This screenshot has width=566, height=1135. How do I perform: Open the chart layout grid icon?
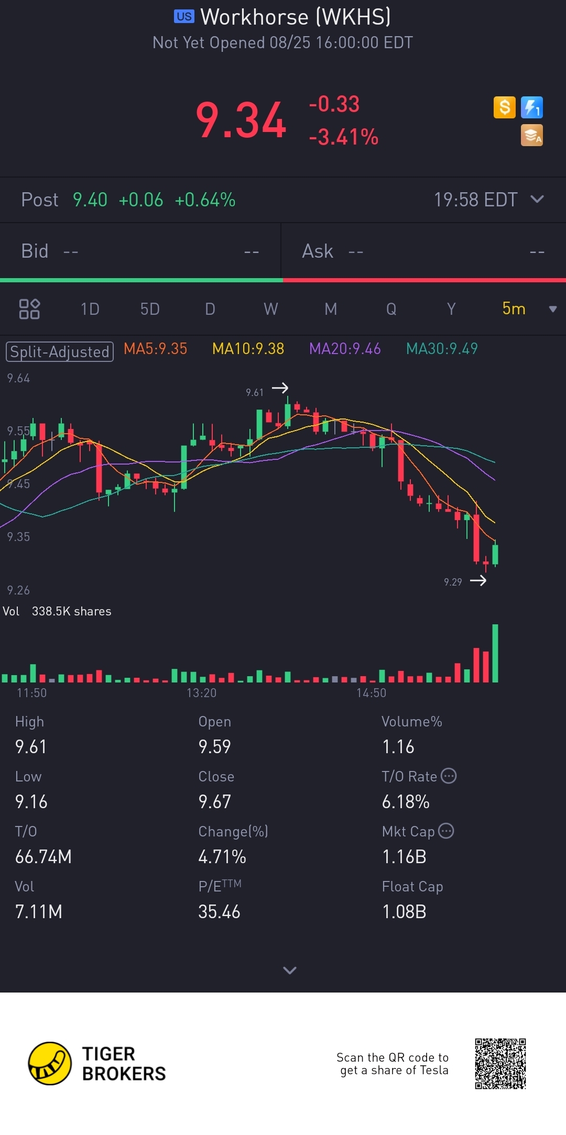(29, 309)
